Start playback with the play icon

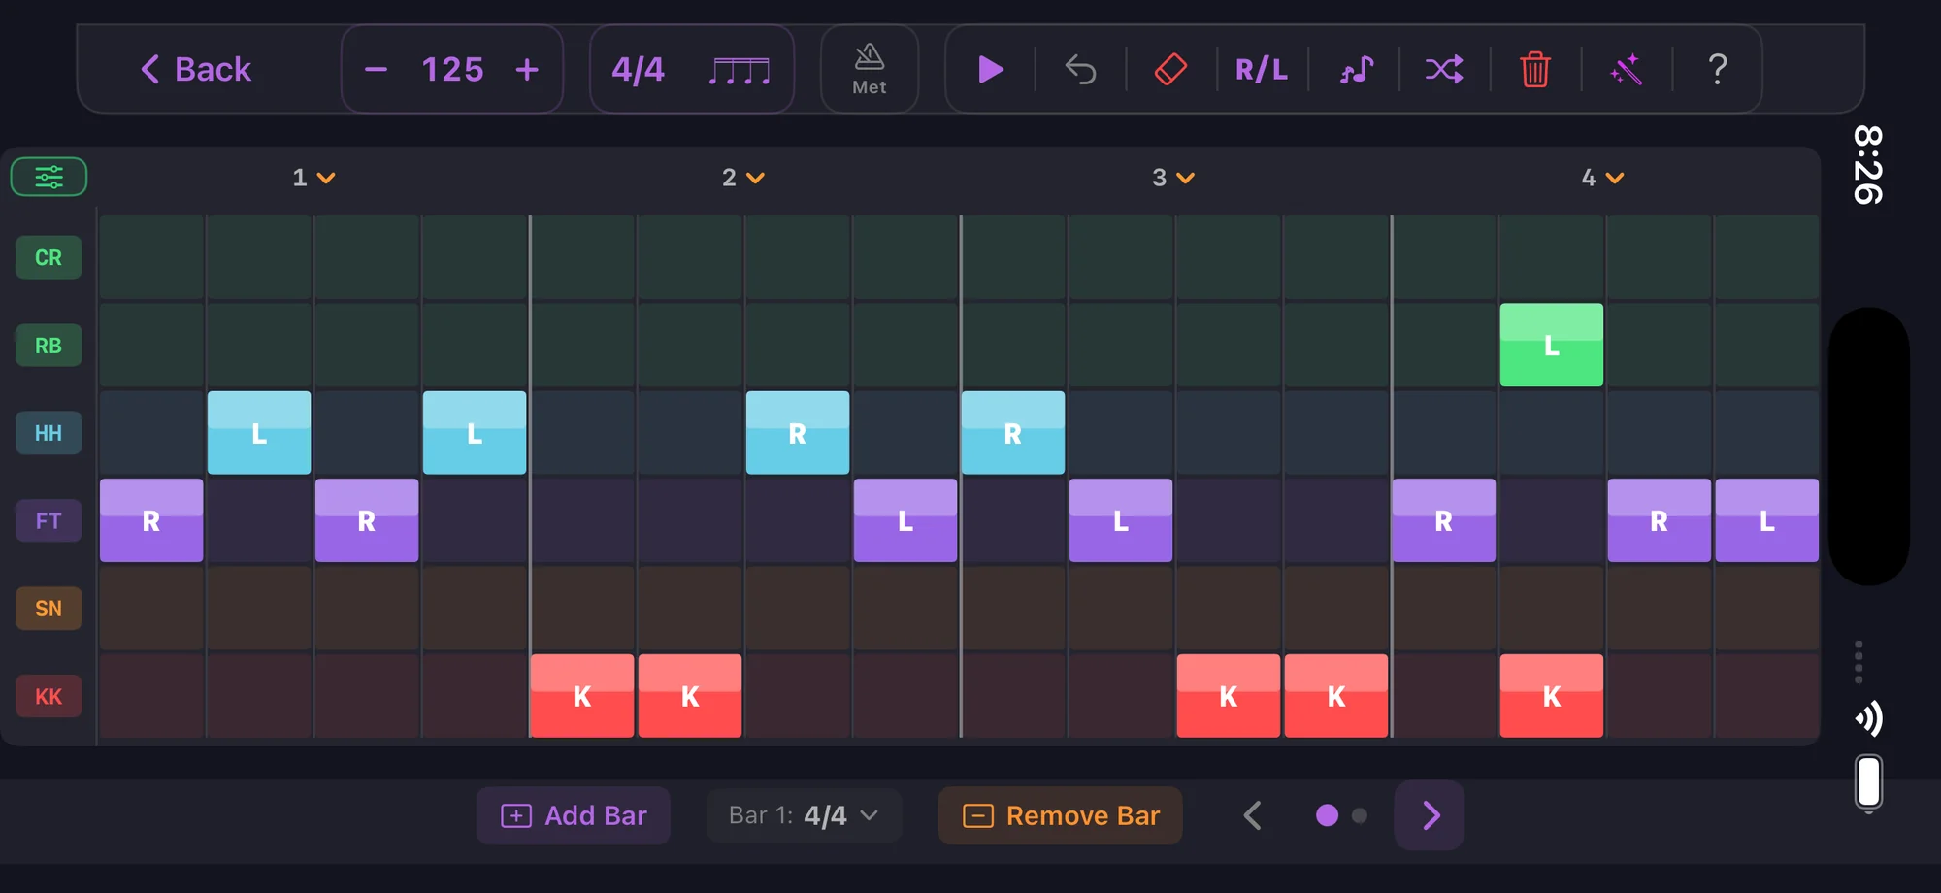(x=990, y=70)
